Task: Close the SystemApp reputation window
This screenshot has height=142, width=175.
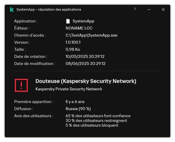Action: tap(163, 9)
